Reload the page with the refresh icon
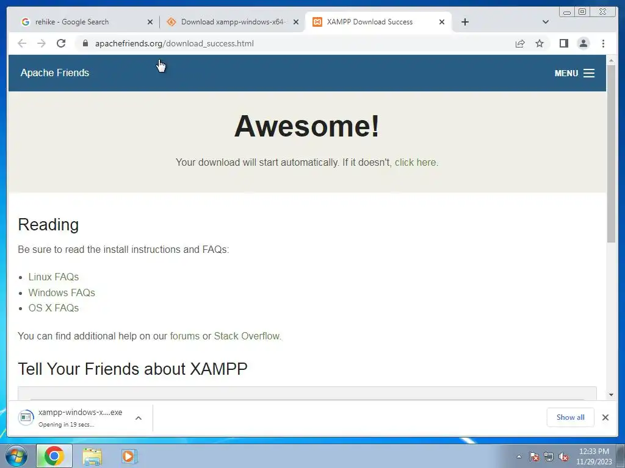The width and height of the screenshot is (625, 468). [61, 43]
